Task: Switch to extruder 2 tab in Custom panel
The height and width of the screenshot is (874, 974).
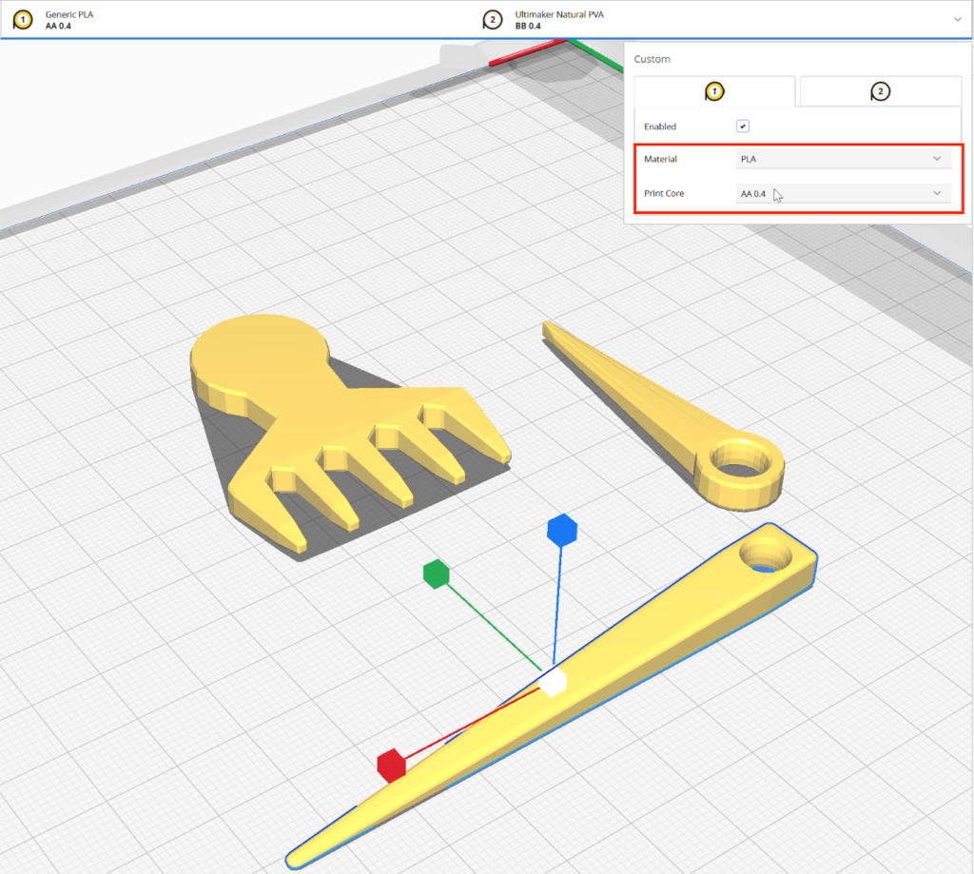Action: point(880,91)
